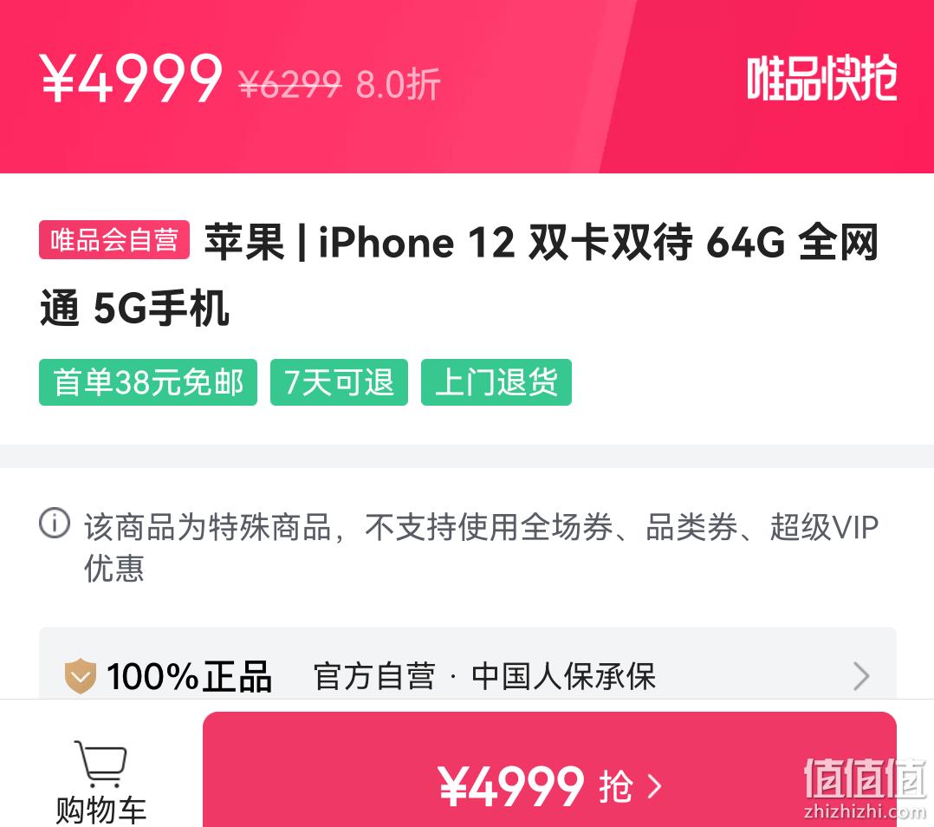The width and height of the screenshot is (934, 827).
Task: Tap the 8.0折 discount label
Action: pos(398,84)
